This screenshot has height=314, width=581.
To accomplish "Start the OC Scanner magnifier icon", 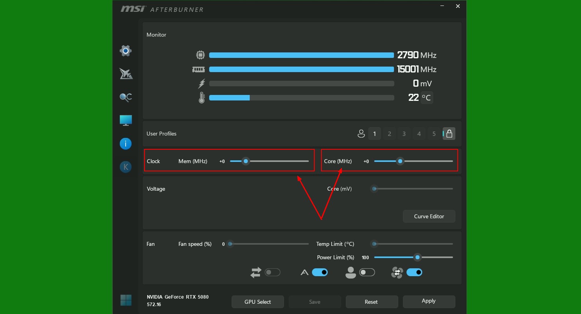I will point(126,97).
